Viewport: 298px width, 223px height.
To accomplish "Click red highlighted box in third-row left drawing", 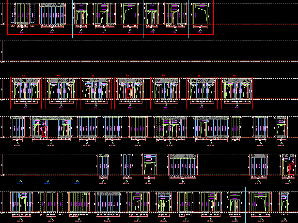I will (44, 131).
